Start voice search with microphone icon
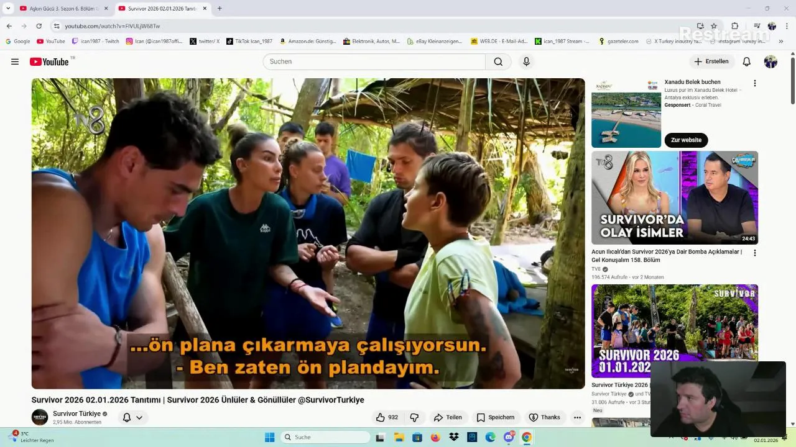Screen dimensions: 796x447 point(526,61)
